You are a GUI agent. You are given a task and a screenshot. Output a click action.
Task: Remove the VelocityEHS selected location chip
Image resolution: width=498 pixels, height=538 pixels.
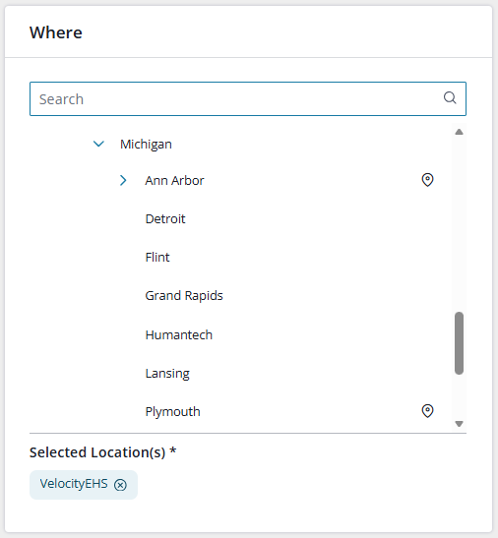point(120,485)
